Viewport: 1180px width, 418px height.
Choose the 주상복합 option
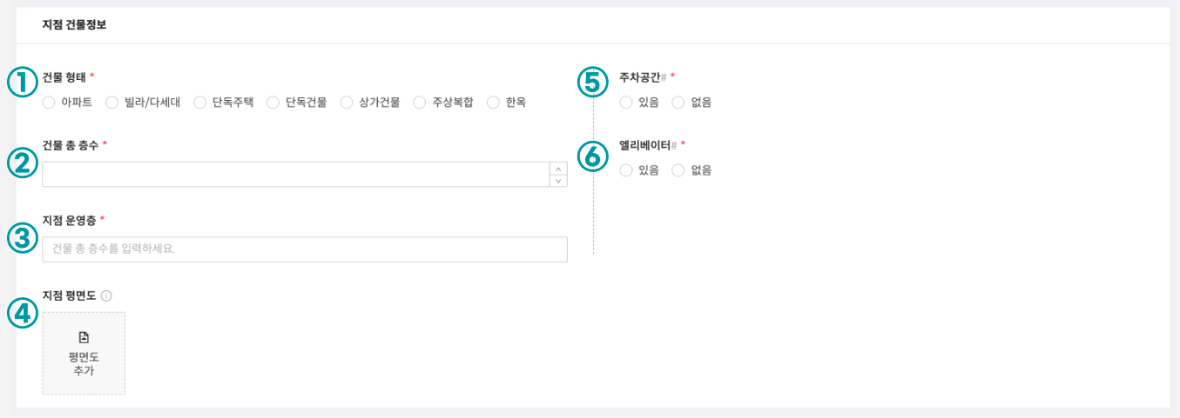tap(420, 103)
